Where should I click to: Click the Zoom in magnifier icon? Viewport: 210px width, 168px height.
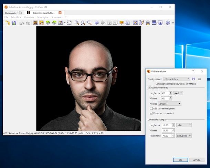point(76,23)
